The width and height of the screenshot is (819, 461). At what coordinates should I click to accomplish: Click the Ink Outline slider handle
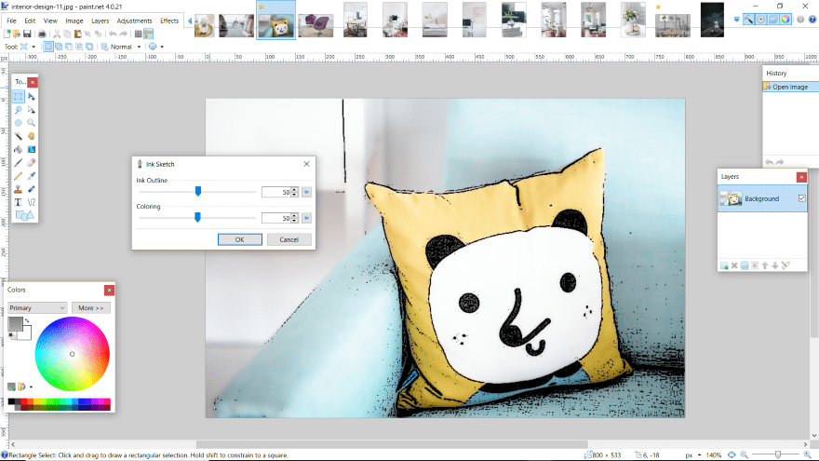click(197, 191)
